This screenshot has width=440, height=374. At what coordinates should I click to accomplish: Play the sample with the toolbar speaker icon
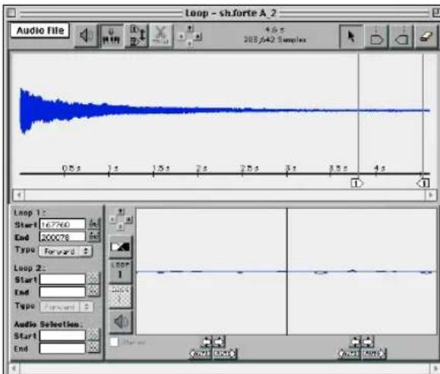pos(86,36)
